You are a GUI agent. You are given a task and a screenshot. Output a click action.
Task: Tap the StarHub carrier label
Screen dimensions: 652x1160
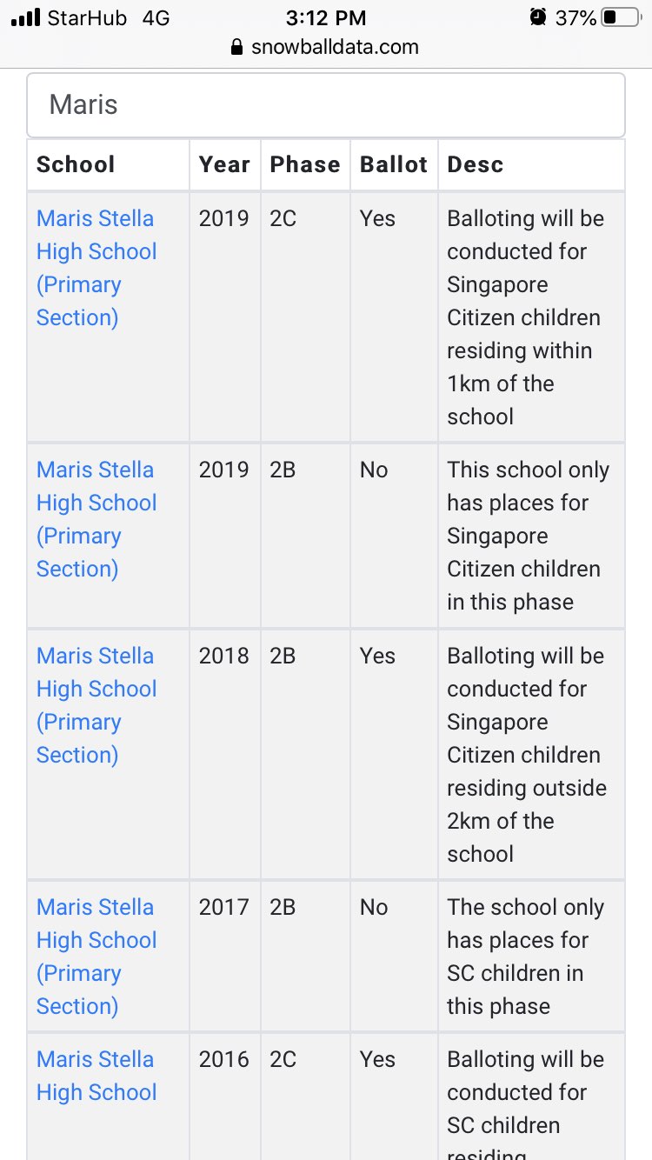[x=87, y=17]
